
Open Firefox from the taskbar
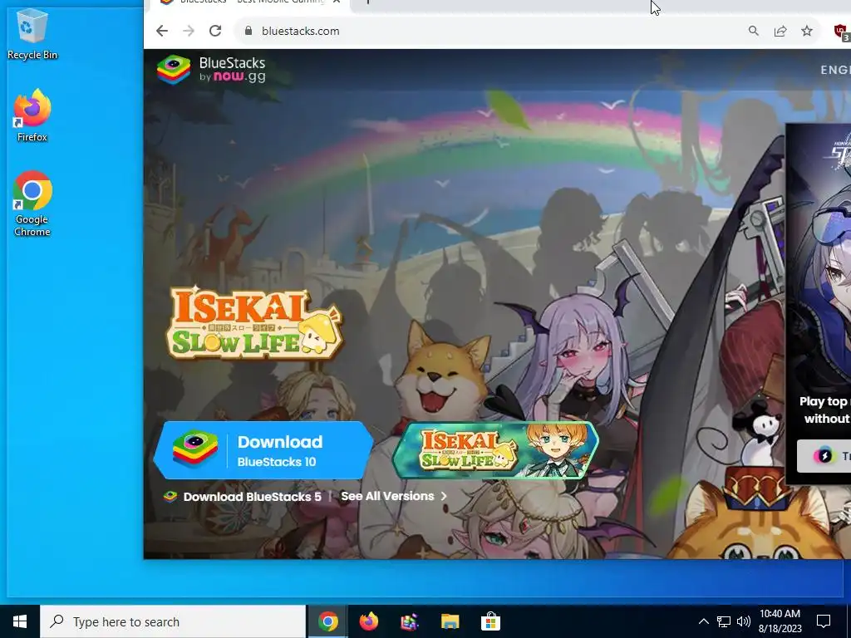coord(368,621)
